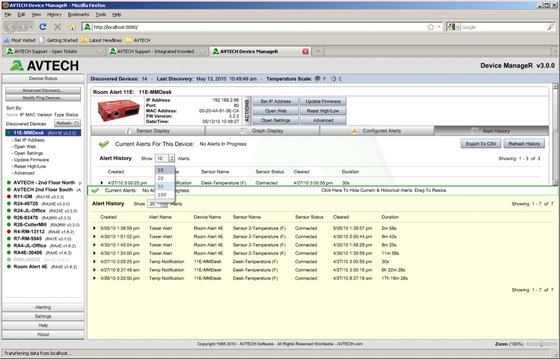This screenshot has height=359, width=560.
Task: Click the Update Firmware button
Action: (x=323, y=101)
